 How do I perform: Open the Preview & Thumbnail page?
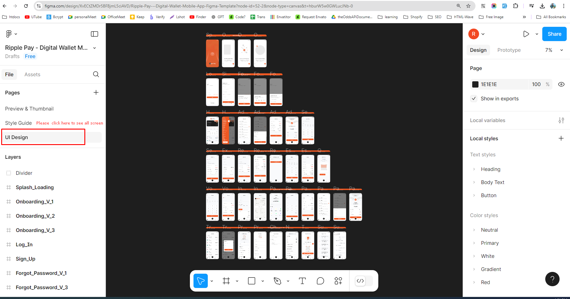coord(29,109)
